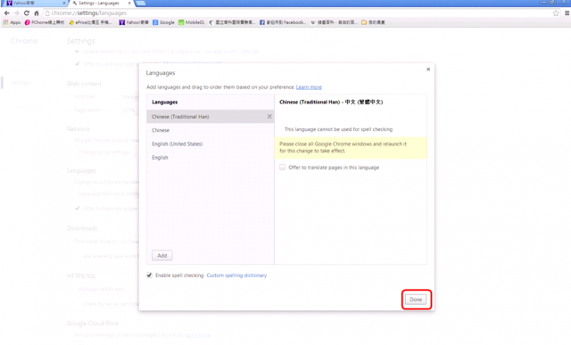The width and height of the screenshot is (571, 345).
Task: Click the relaunch Chrome notice text
Action: (343, 147)
